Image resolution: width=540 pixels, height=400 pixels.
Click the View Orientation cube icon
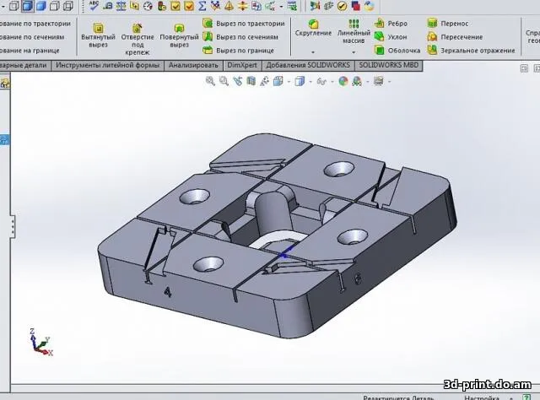tap(278, 81)
